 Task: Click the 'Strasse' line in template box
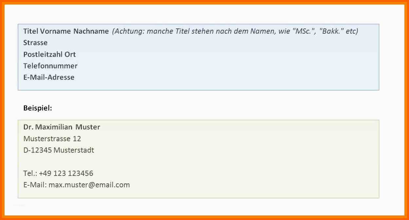(35, 43)
